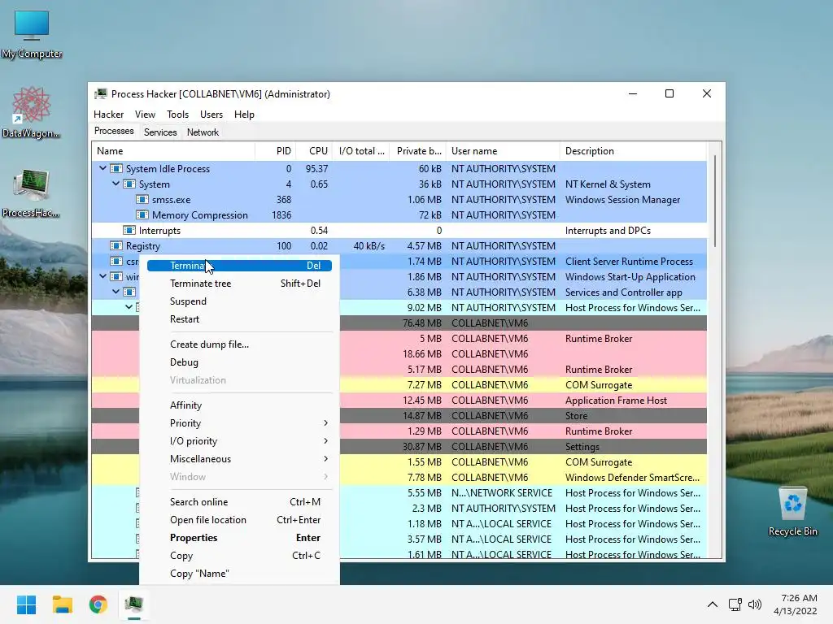This screenshot has height=624, width=833.
Task: Collapse the System process subtree
Action: click(x=116, y=184)
